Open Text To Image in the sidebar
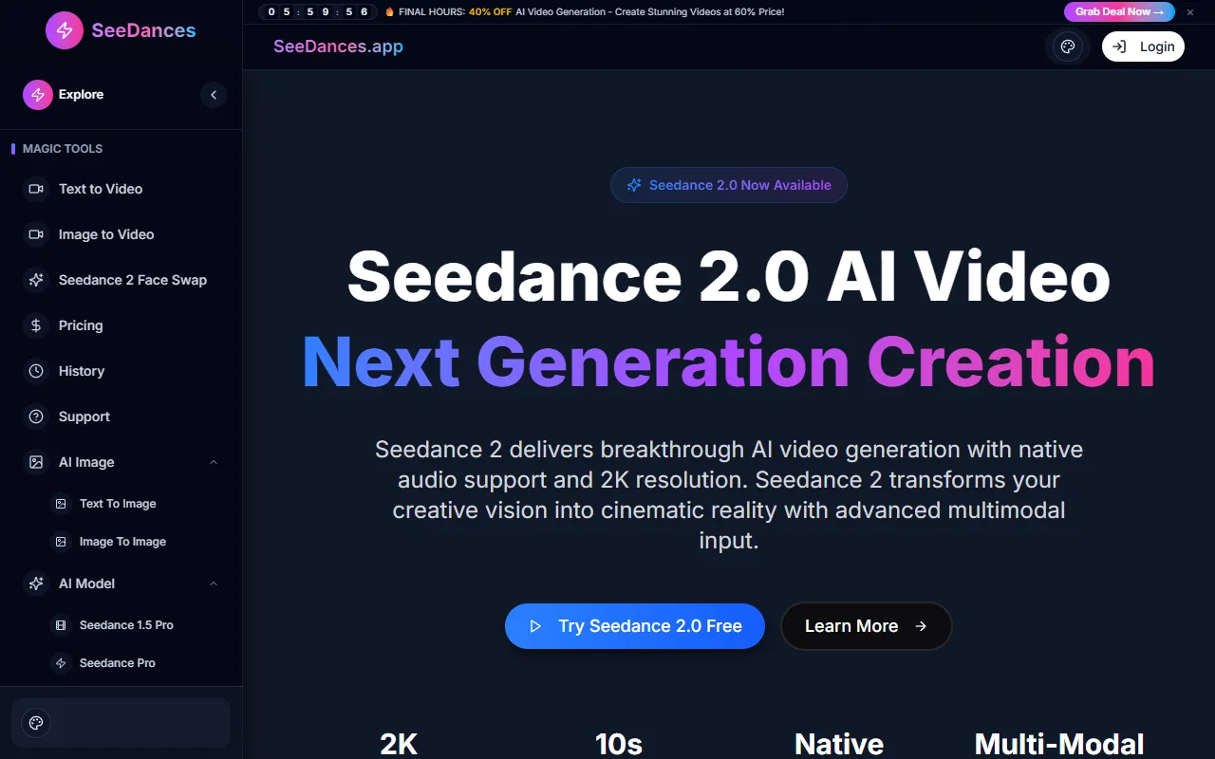The width and height of the screenshot is (1215, 759). (x=118, y=504)
